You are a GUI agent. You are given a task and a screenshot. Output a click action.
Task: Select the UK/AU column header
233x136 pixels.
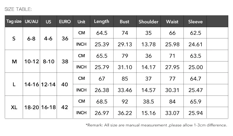31,22
